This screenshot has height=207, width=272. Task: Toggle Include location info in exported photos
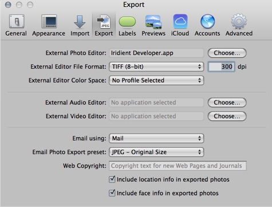coord(112,179)
